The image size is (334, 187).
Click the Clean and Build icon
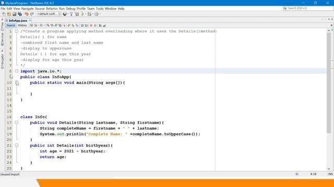click(77, 14)
